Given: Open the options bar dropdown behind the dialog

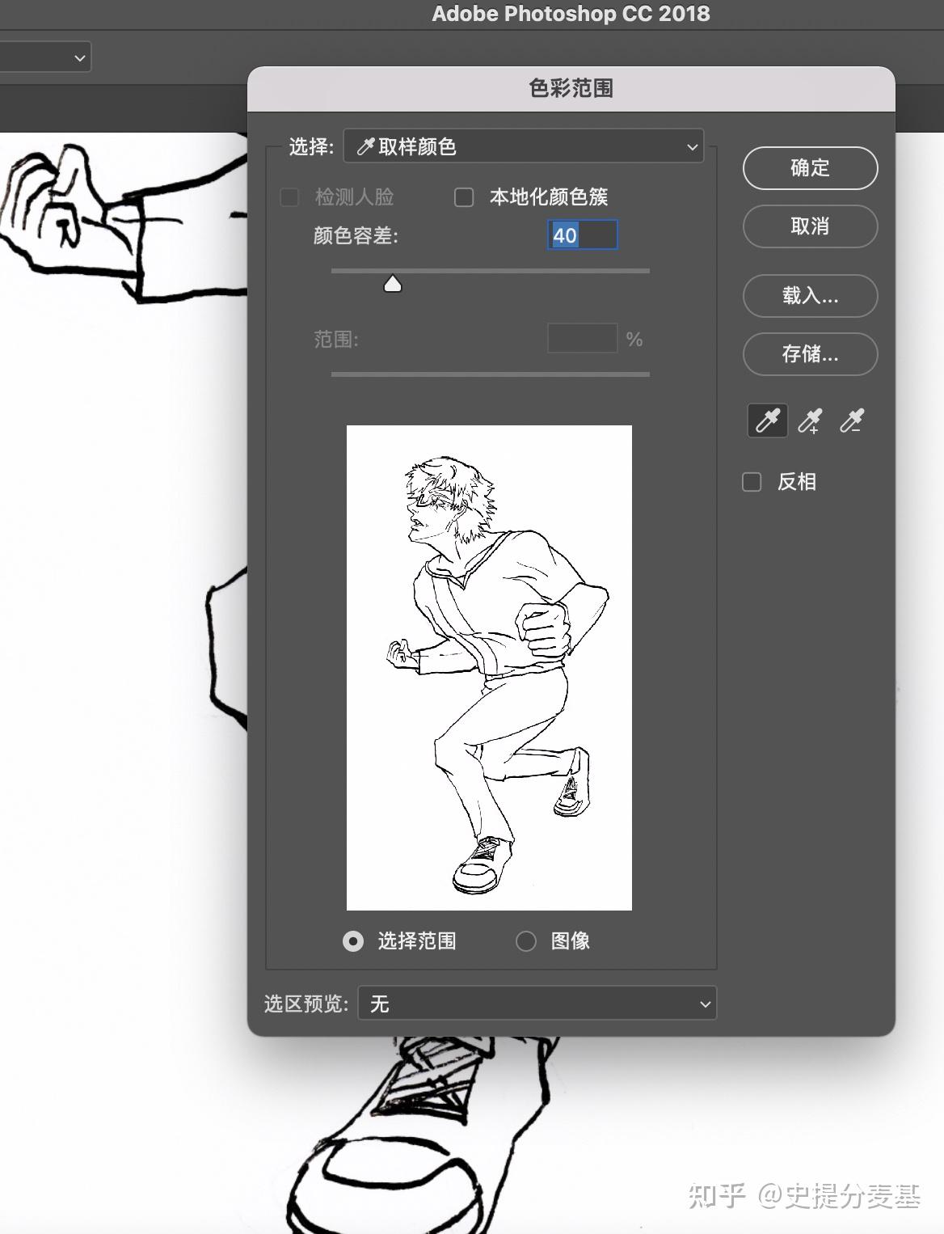Looking at the screenshot, I should (x=45, y=57).
